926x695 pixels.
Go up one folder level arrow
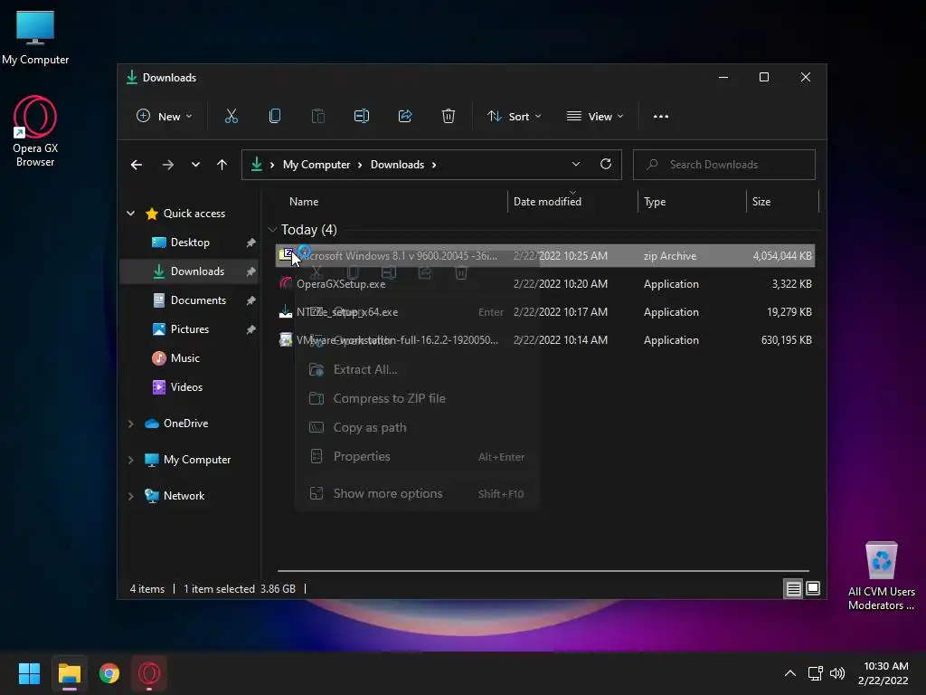(x=222, y=165)
